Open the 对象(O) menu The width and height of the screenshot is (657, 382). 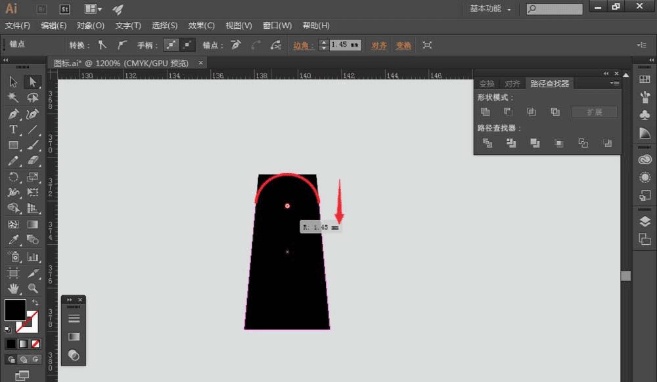click(x=91, y=26)
